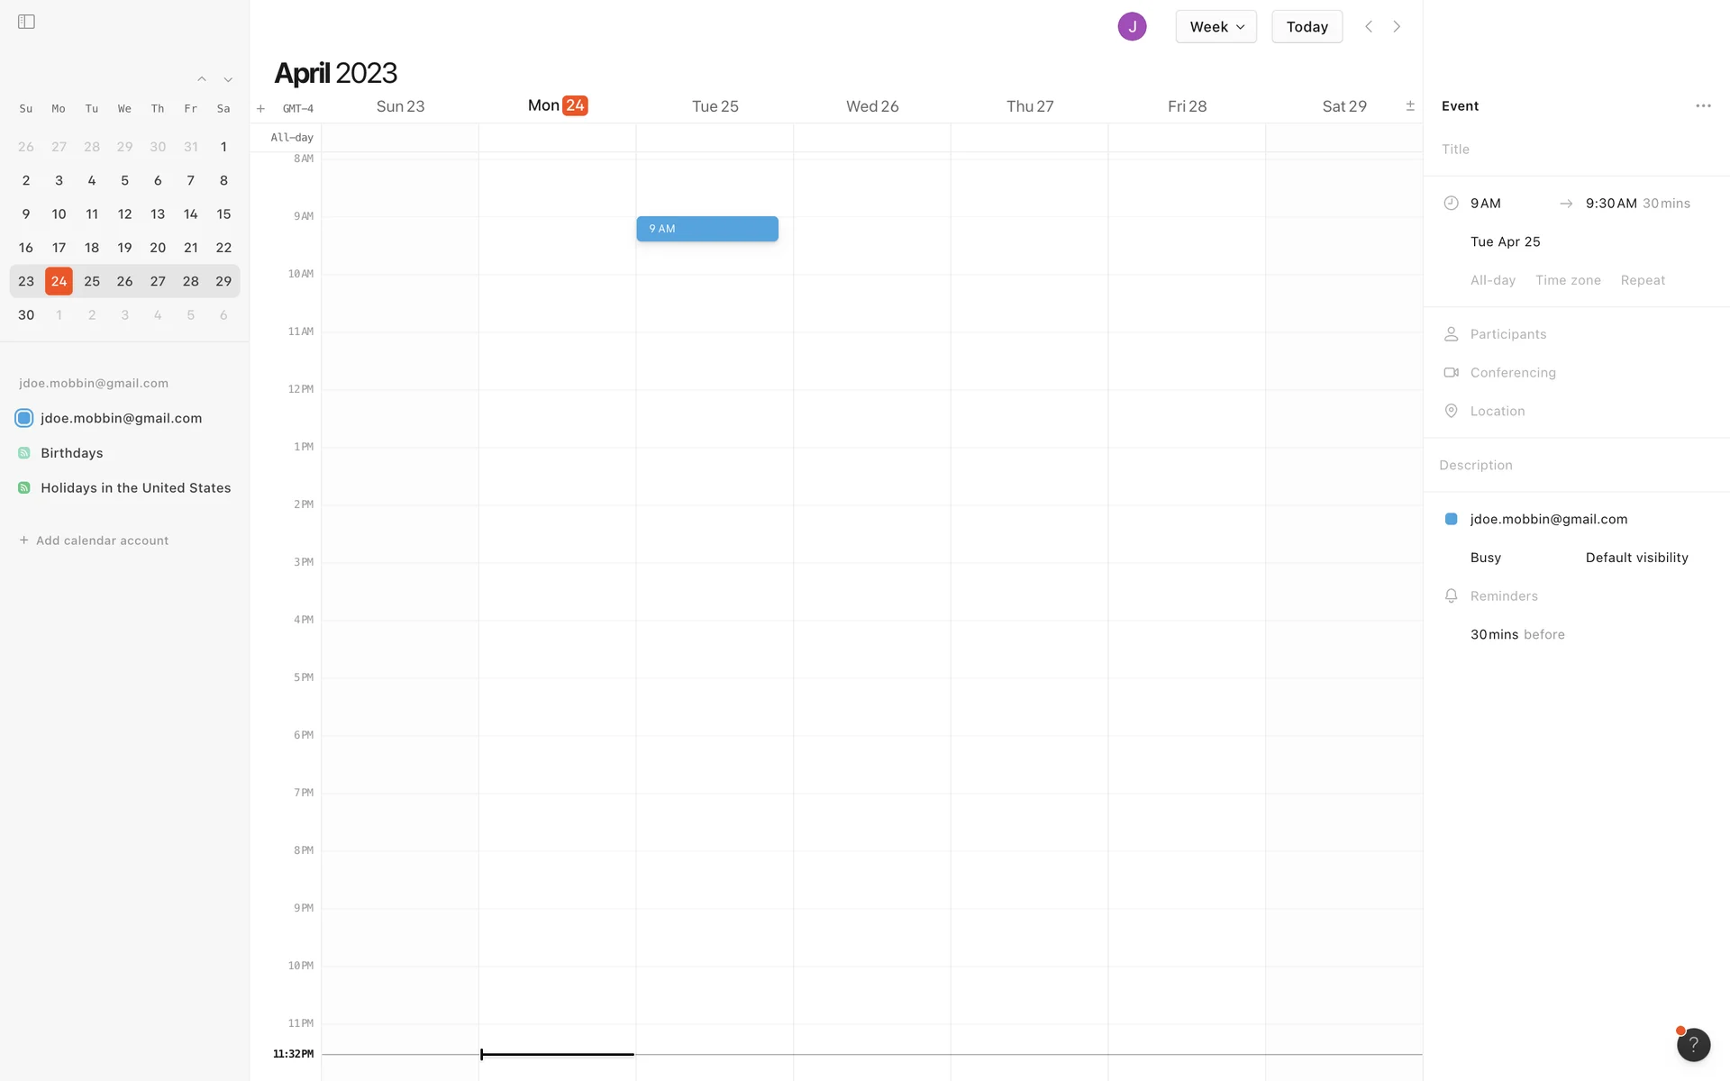Click the help question mark button
Screen dimensions: 1730x1081
click(x=1693, y=1045)
